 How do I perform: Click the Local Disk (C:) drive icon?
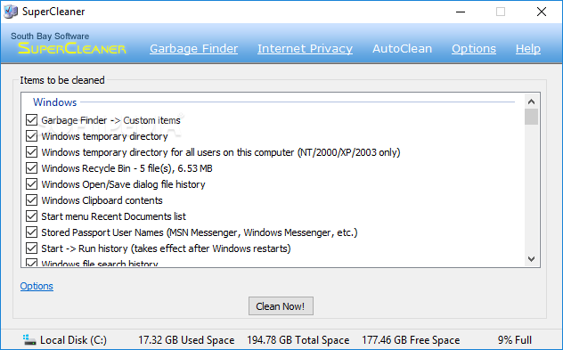[x=29, y=339]
